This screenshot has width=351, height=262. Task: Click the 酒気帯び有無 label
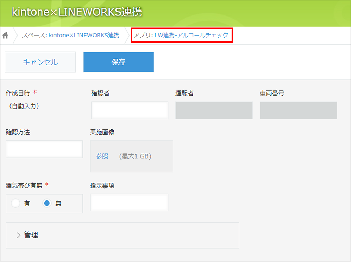[x=24, y=185]
